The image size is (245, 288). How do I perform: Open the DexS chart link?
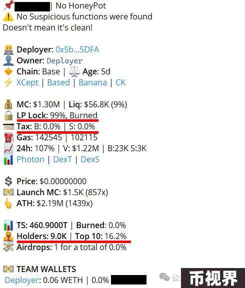click(90, 159)
